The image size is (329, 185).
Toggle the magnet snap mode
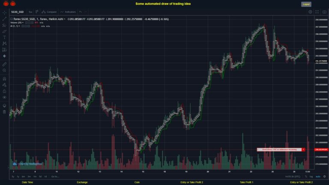coord(4,79)
